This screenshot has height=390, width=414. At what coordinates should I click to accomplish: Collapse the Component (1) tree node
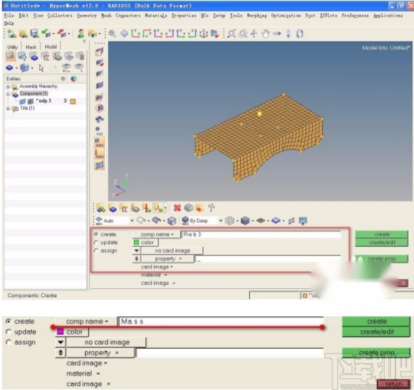click(8, 94)
